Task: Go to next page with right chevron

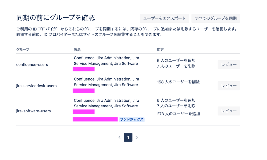Action: click(x=137, y=137)
